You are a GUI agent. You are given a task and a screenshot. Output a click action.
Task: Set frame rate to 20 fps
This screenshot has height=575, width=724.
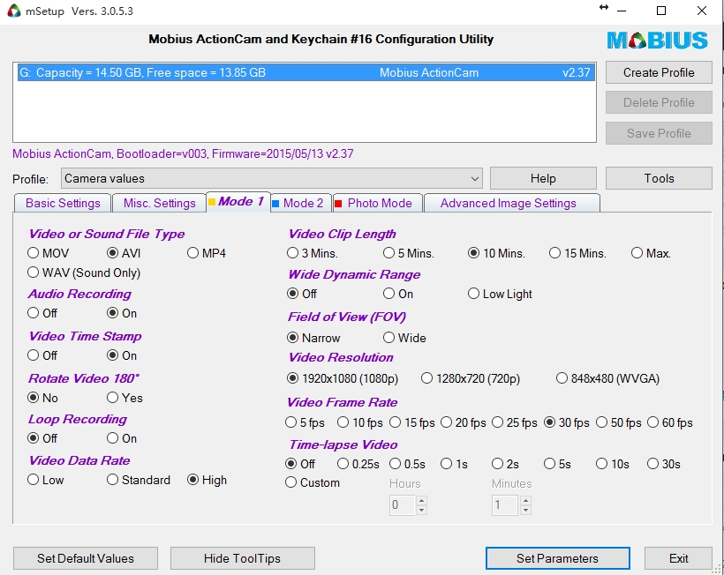point(464,422)
